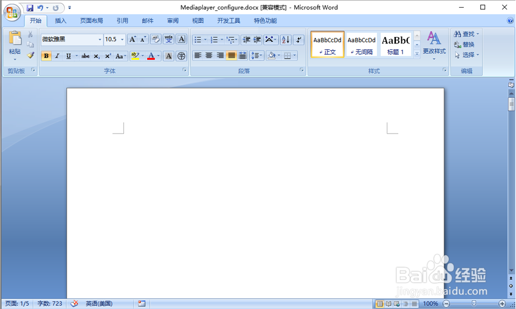Screen dimensions: 516x309
Task: Open the 视图 ribbon tab
Action: pos(198,21)
